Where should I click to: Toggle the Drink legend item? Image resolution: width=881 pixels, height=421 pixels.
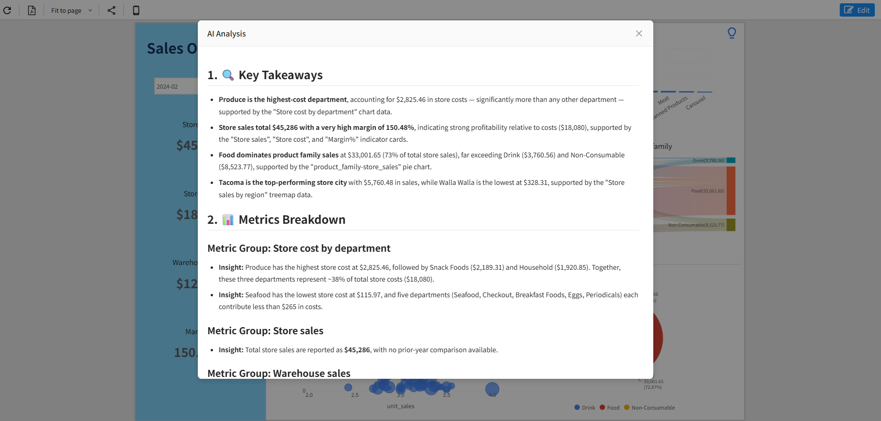pos(584,408)
